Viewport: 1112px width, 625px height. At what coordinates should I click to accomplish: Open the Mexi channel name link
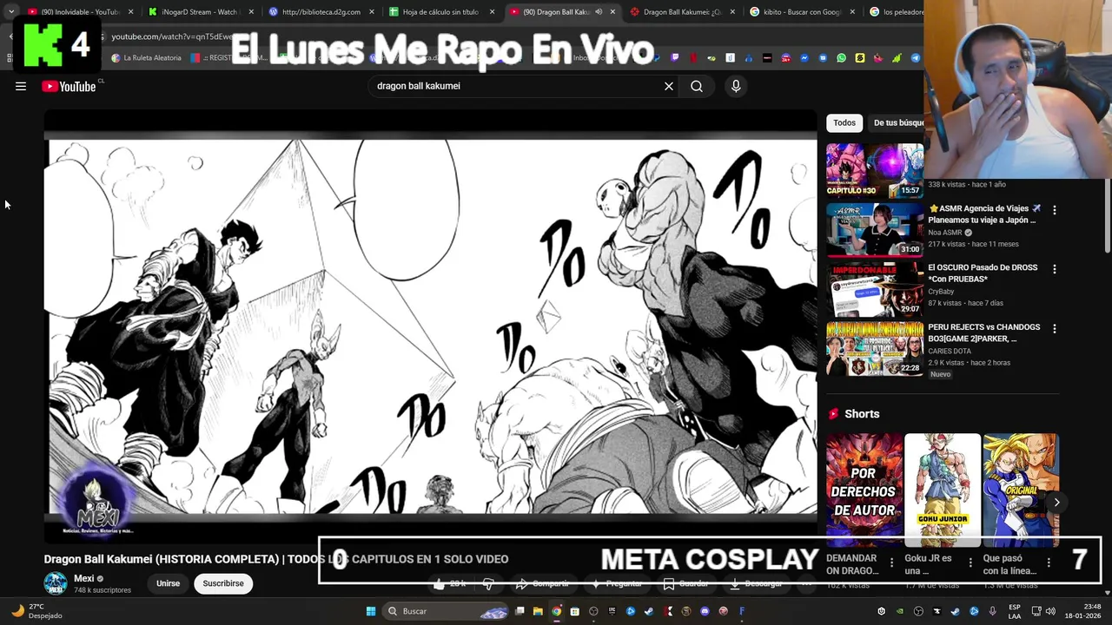84,578
